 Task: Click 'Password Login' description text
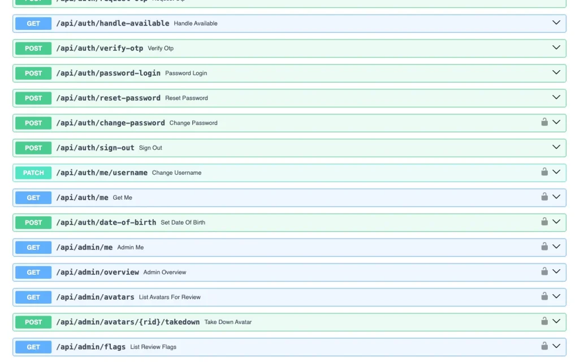[x=186, y=73]
